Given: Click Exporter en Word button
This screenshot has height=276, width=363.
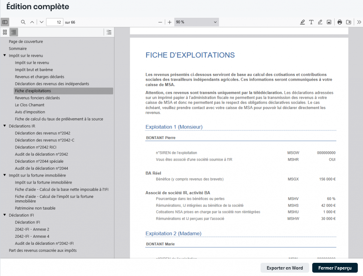Looking at the screenshot, I should pos(285,268).
